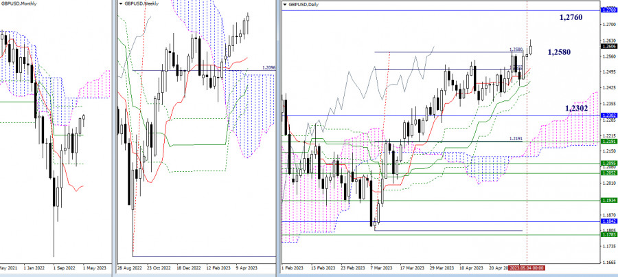The width and height of the screenshot is (618, 277).
Task: Click the 1.2096 level label on Weekly chart
Action: [268, 68]
